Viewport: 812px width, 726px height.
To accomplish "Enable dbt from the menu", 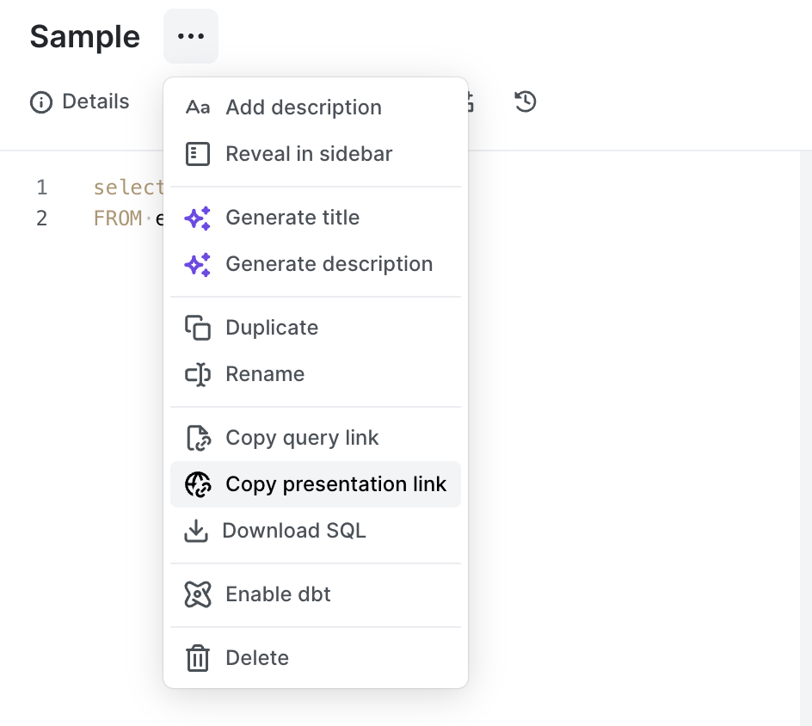I will click(278, 594).
